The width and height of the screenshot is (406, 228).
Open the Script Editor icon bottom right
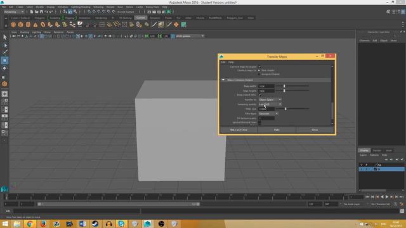tap(402, 211)
